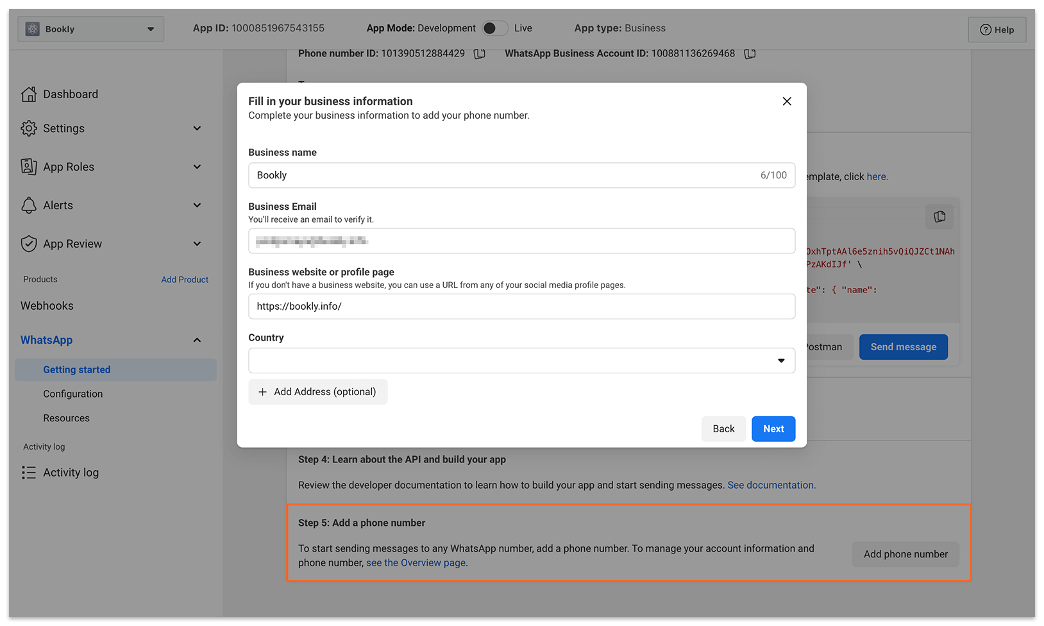Open the Activity log page
The image size is (1044, 626).
coord(71,473)
